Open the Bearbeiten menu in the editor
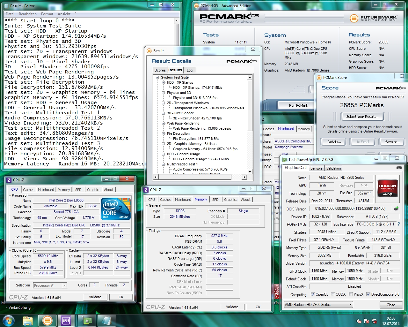This screenshot has height=327, width=408. [x=28, y=14]
